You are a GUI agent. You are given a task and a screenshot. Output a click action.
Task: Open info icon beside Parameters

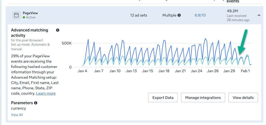pyautogui.click(x=36, y=103)
